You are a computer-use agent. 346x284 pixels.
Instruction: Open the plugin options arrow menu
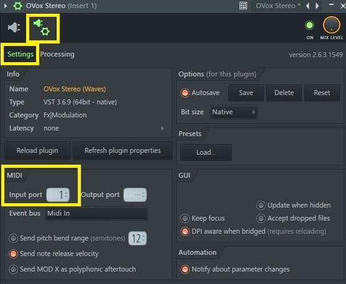pyautogui.click(x=6, y=6)
